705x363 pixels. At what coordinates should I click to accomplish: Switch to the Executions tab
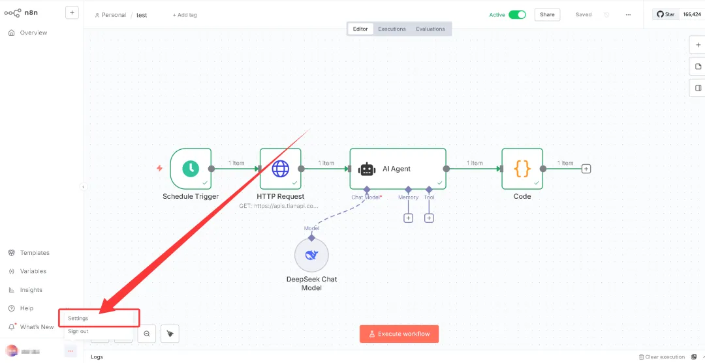coord(392,29)
